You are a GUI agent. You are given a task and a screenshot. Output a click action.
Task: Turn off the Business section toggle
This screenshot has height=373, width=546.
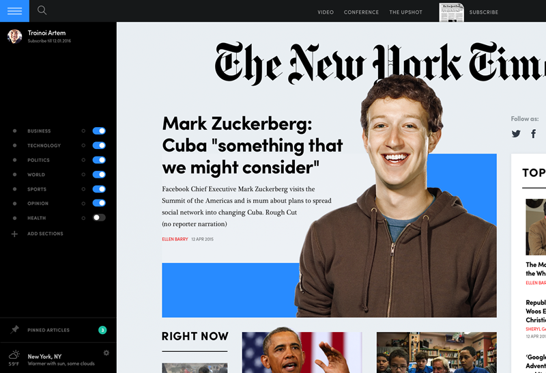pyautogui.click(x=99, y=130)
